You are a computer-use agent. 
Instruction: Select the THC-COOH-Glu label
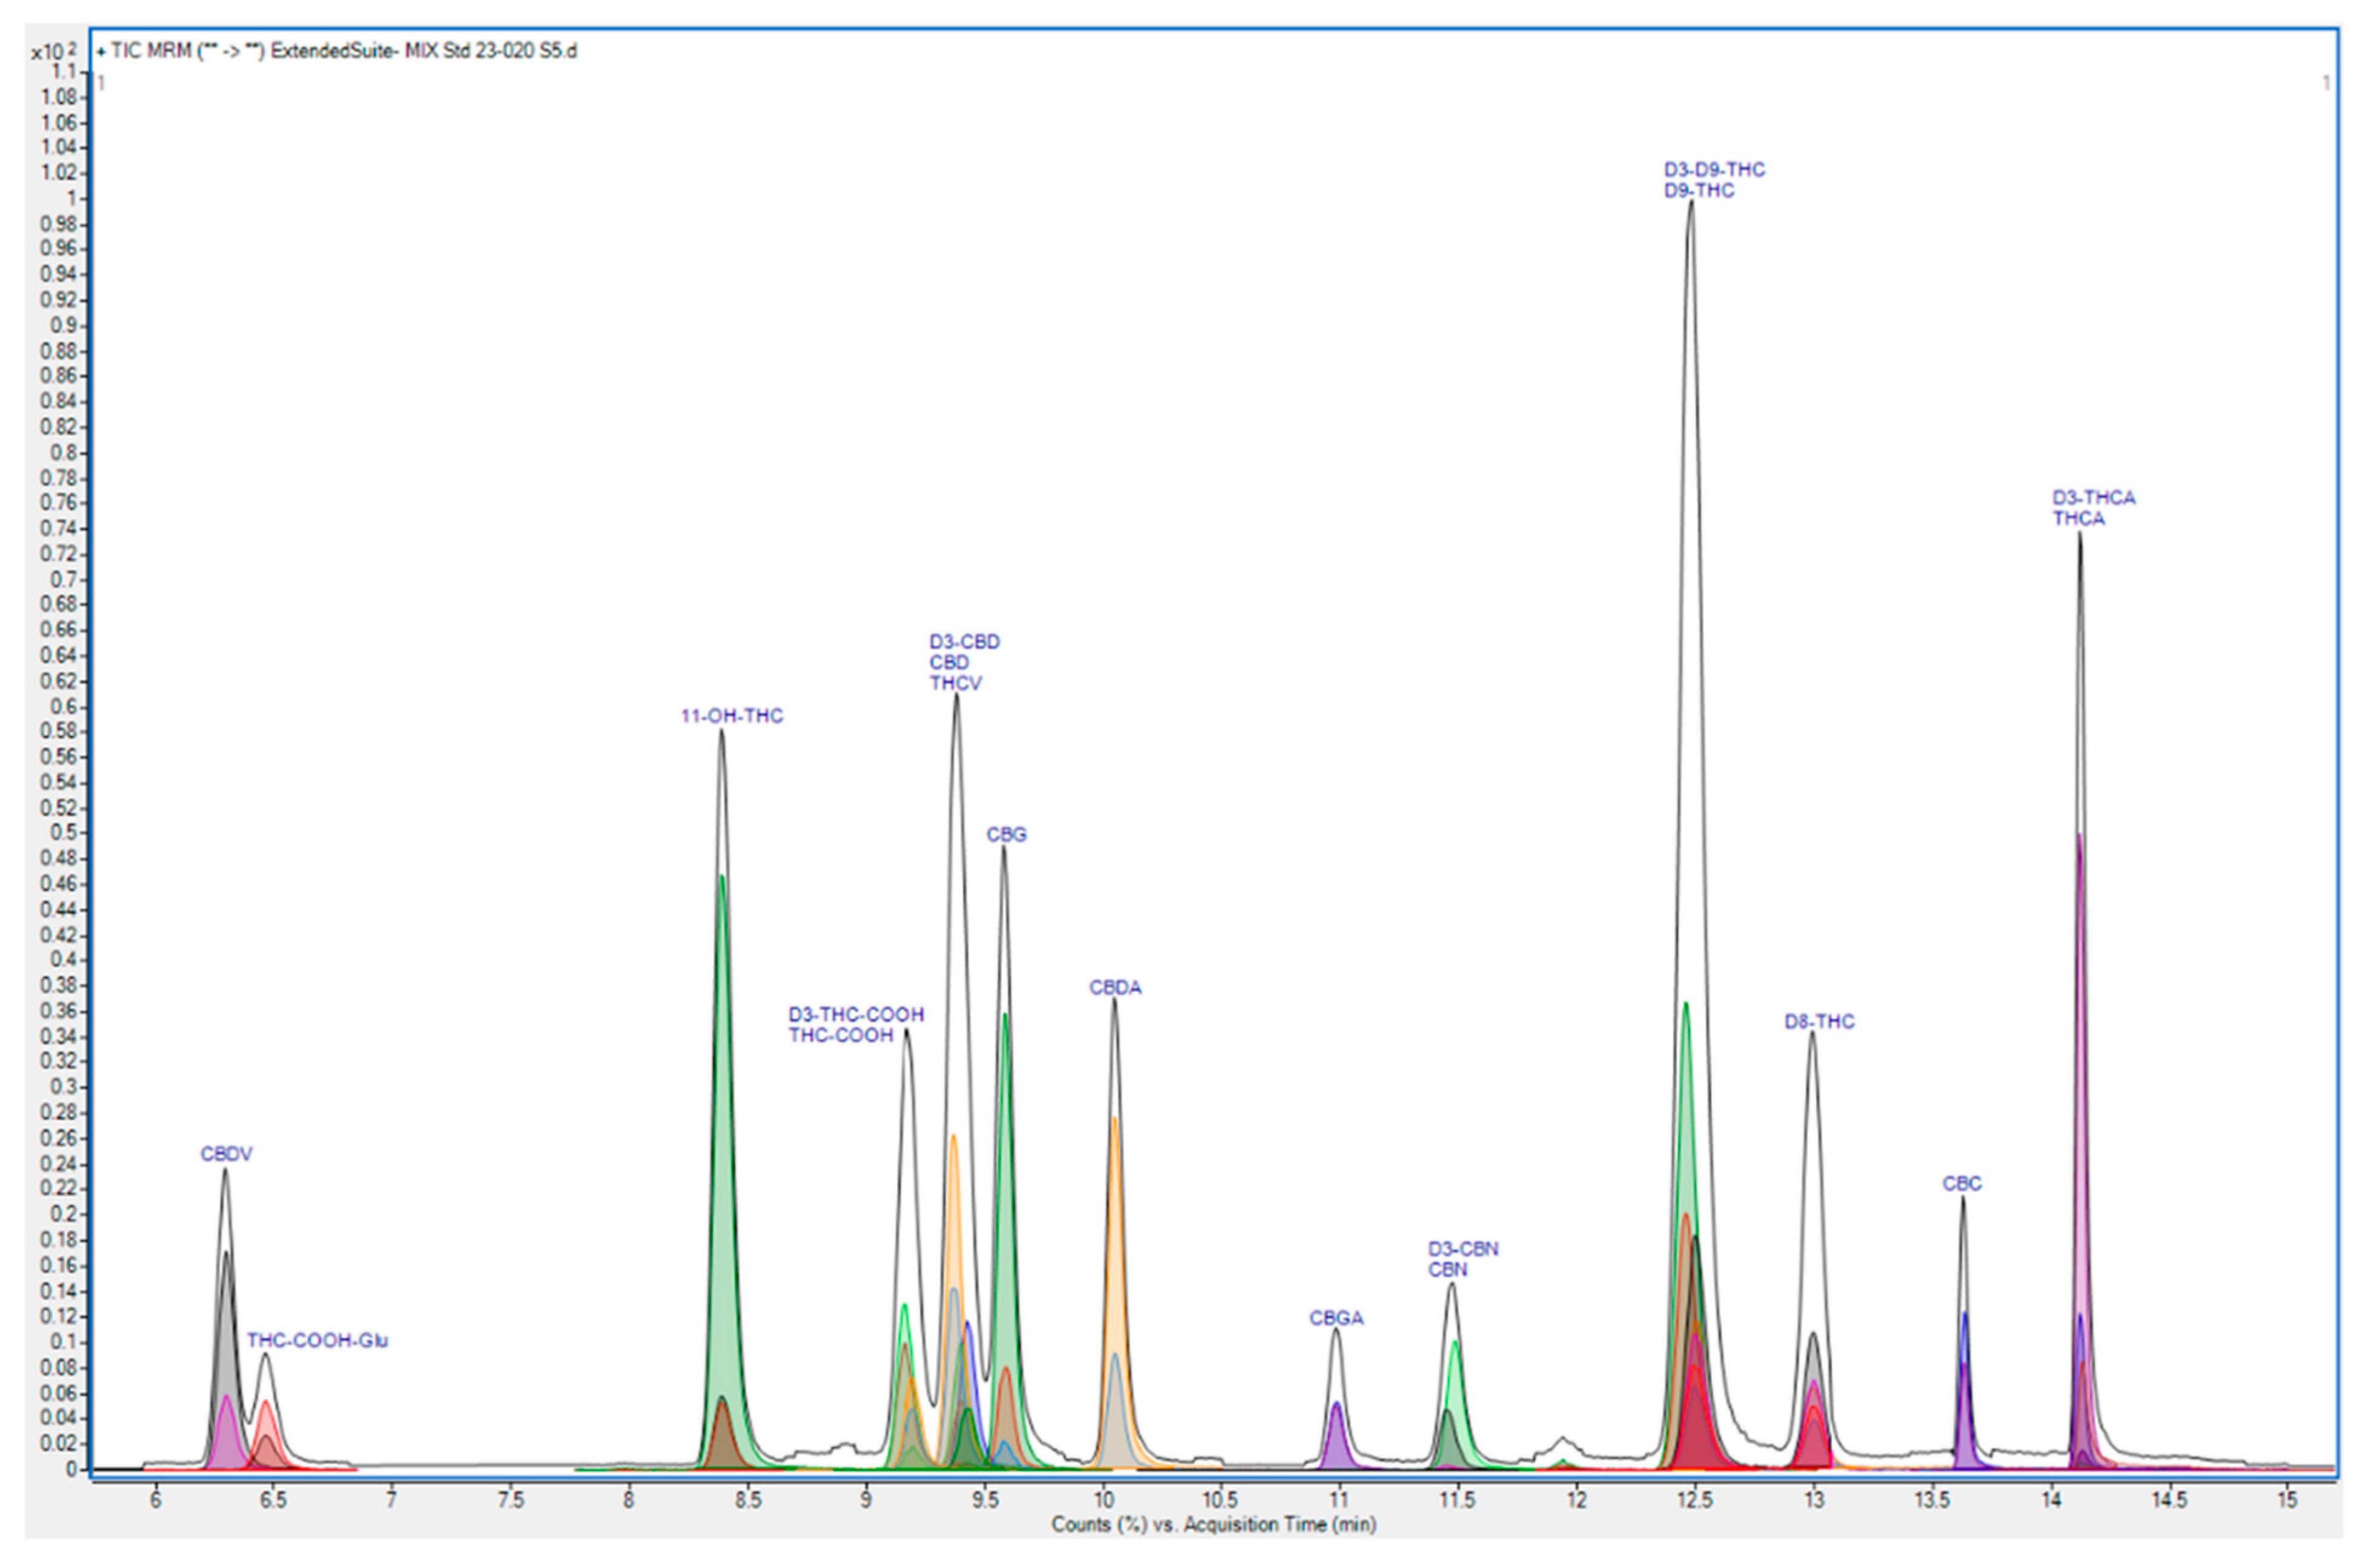(x=317, y=1340)
